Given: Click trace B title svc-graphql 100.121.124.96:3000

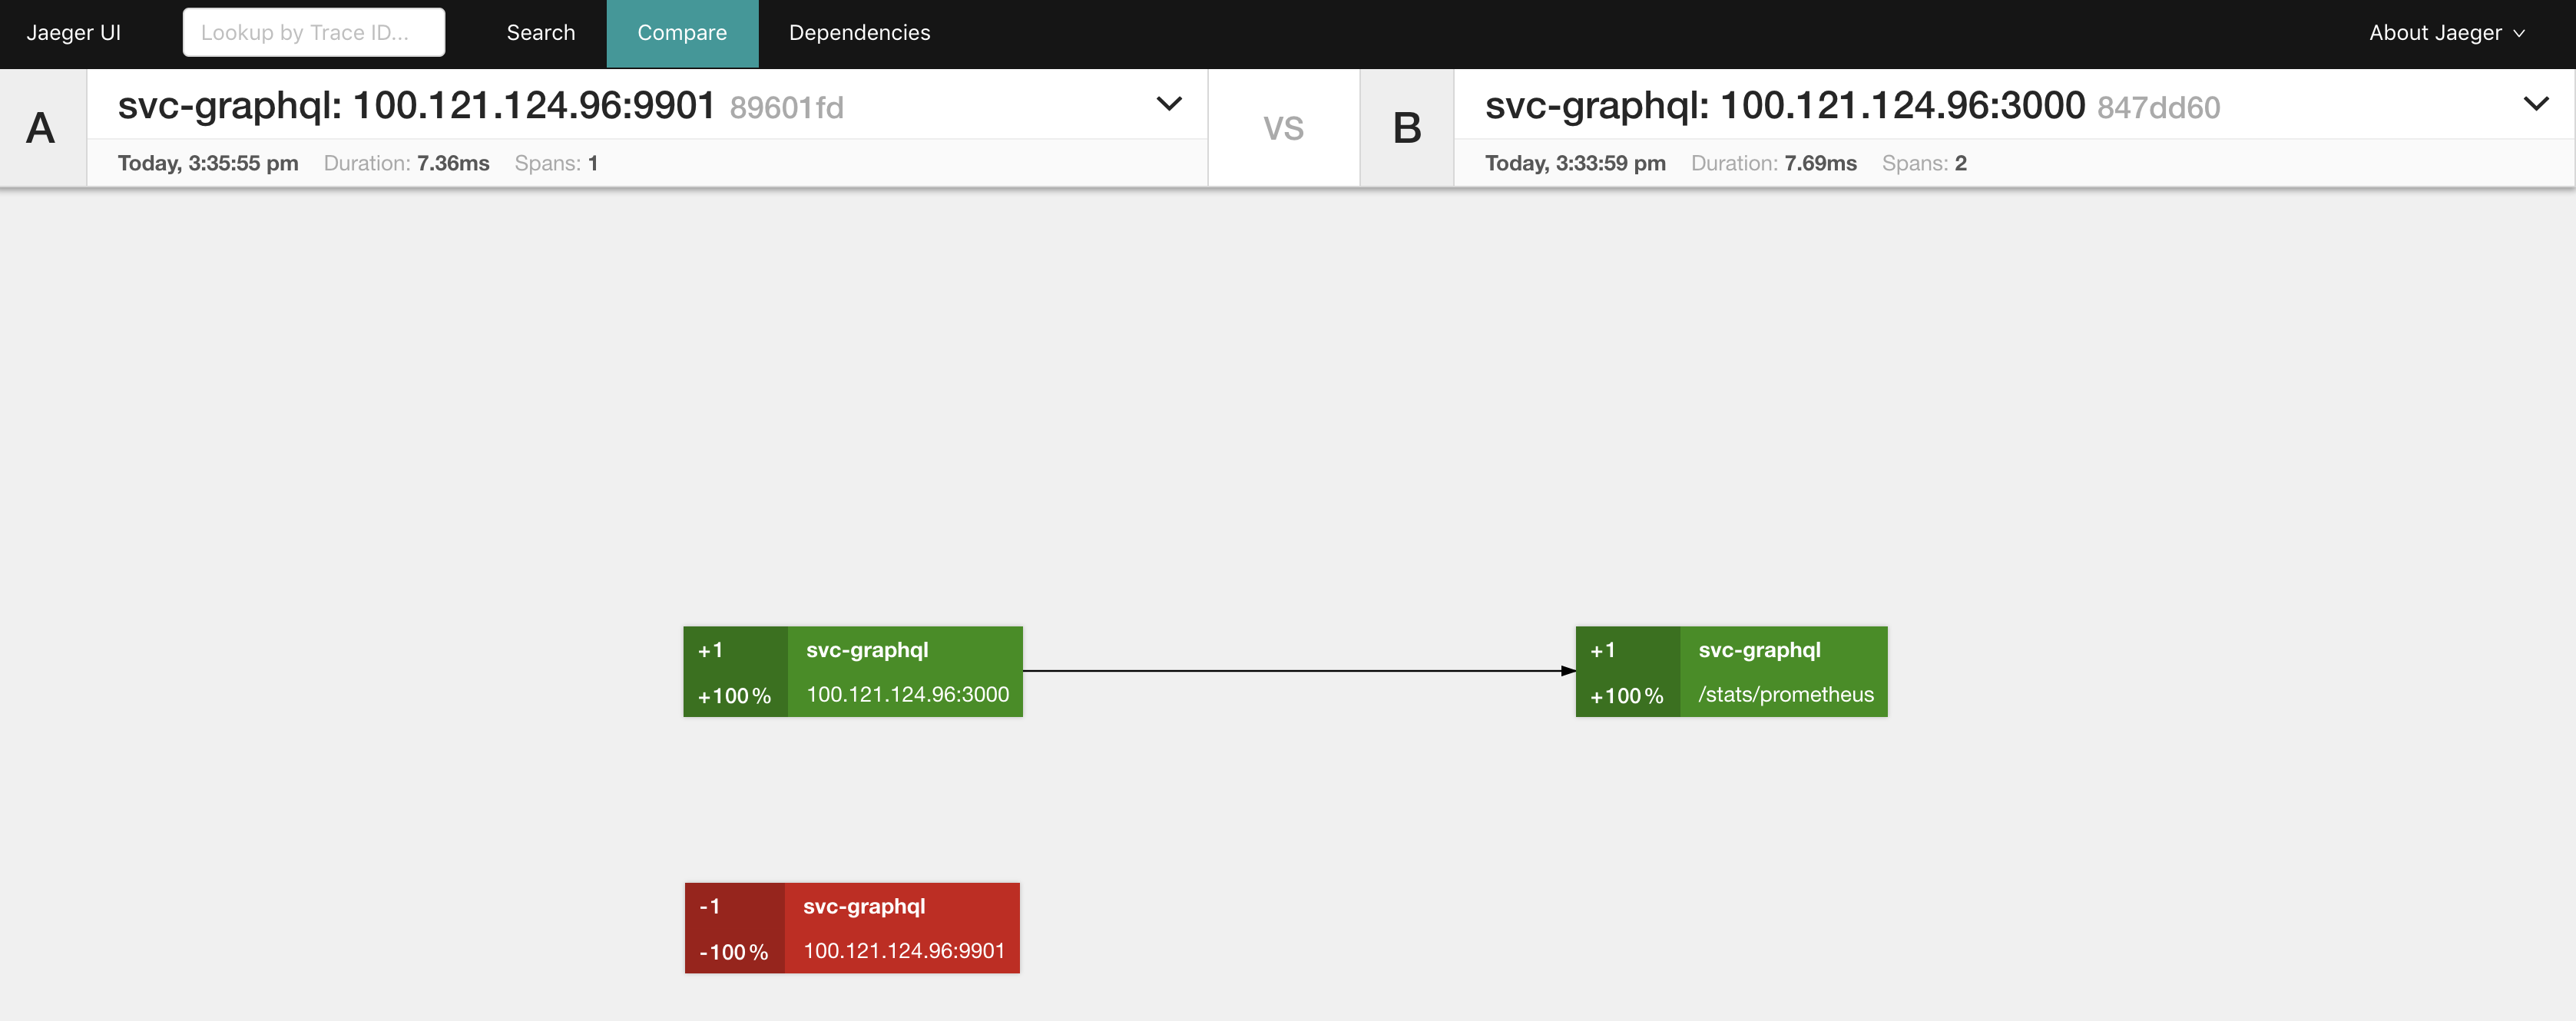Looking at the screenshot, I should point(1783,106).
